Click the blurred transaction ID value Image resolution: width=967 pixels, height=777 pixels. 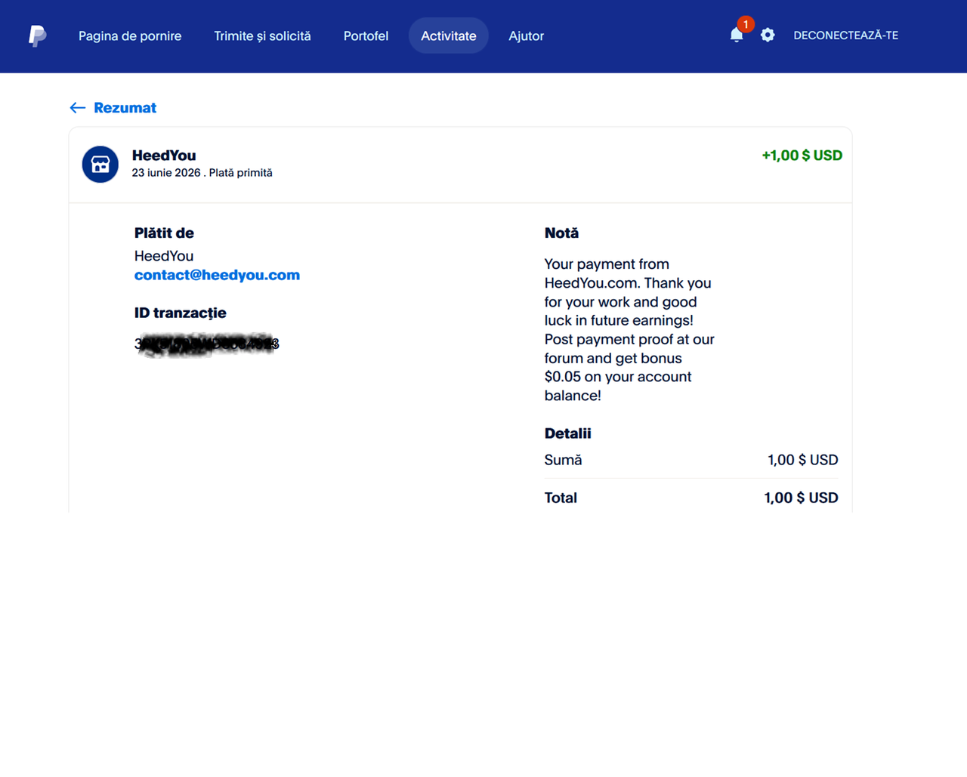[x=207, y=344]
